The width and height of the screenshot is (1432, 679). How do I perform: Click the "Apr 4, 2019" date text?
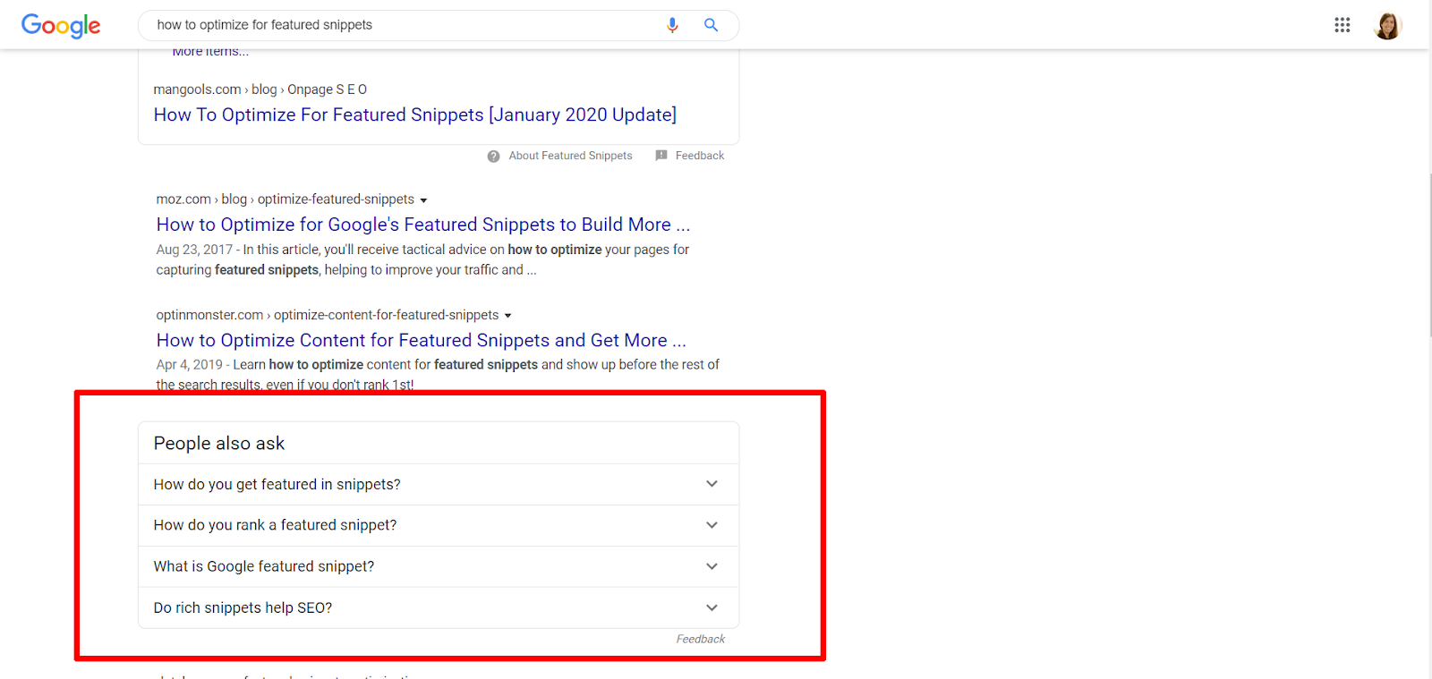pyautogui.click(x=189, y=365)
